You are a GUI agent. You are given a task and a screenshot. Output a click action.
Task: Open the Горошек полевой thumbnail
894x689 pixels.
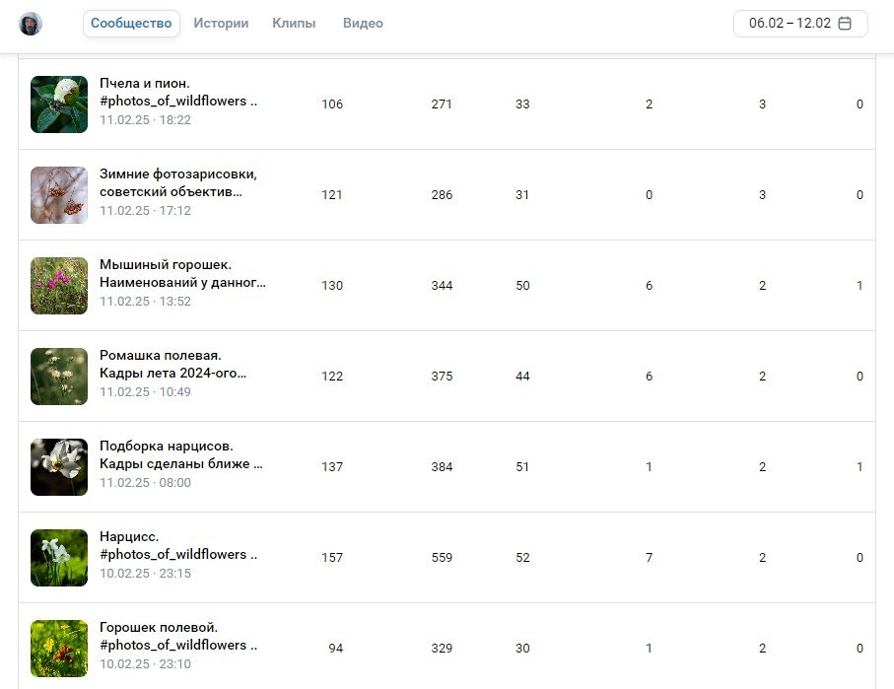[x=59, y=649]
